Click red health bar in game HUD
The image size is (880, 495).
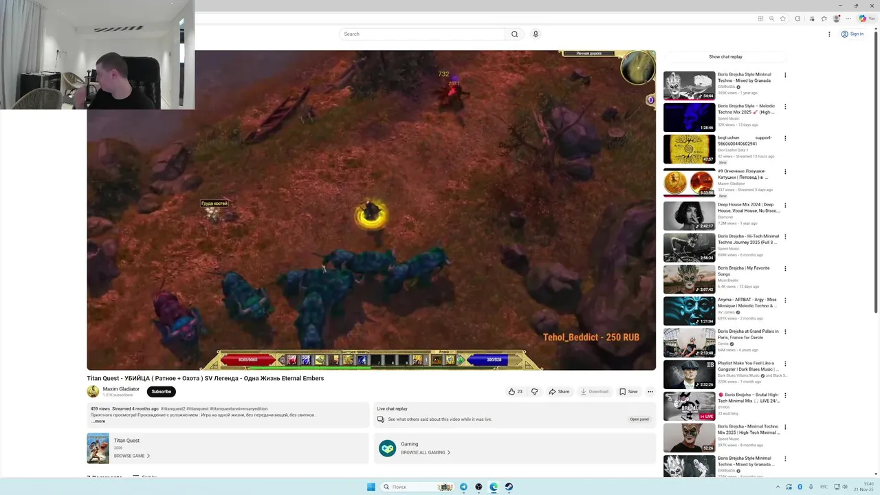click(x=248, y=360)
